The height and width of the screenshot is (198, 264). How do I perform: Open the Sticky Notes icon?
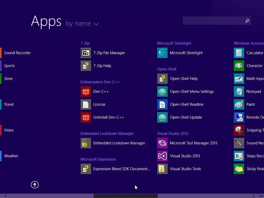(239, 169)
